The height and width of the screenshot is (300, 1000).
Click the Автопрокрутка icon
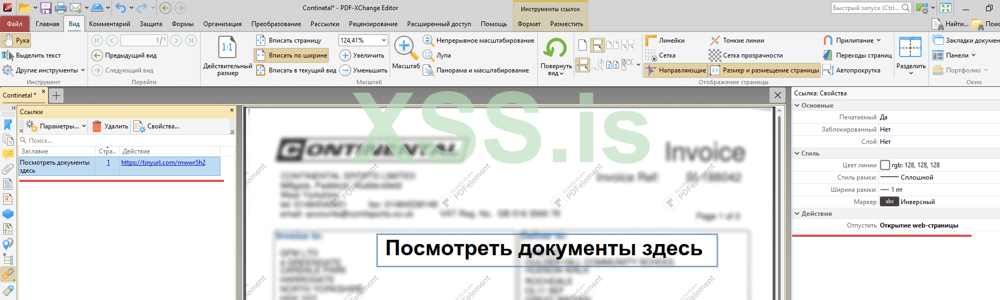point(828,70)
